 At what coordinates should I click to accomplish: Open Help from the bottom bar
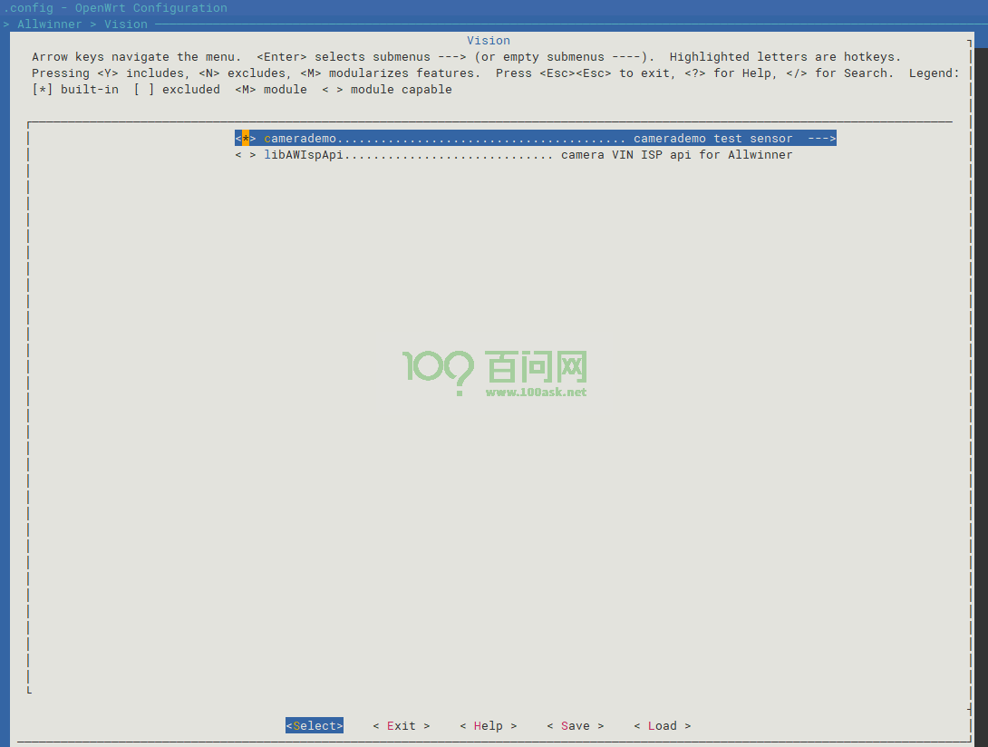[x=488, y=726]
